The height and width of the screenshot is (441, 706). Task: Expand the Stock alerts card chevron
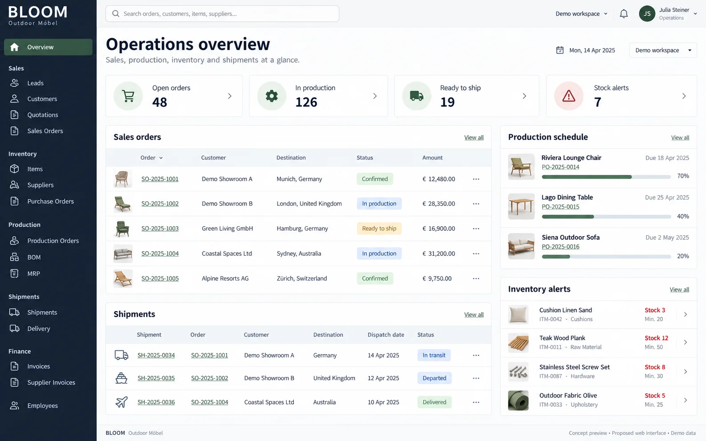click(684, 96)
